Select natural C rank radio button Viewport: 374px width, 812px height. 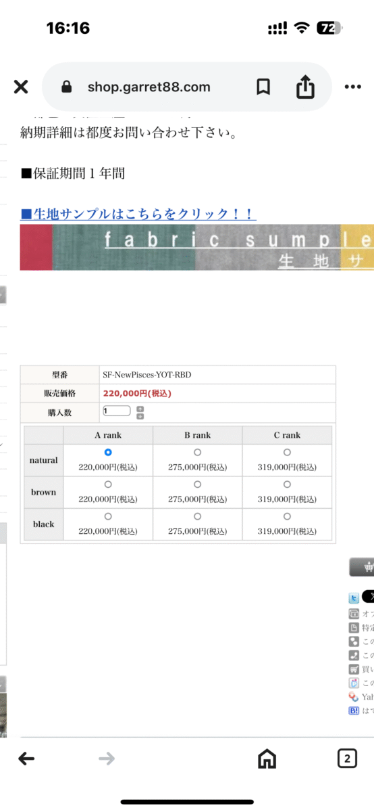[x=287, y=452]
